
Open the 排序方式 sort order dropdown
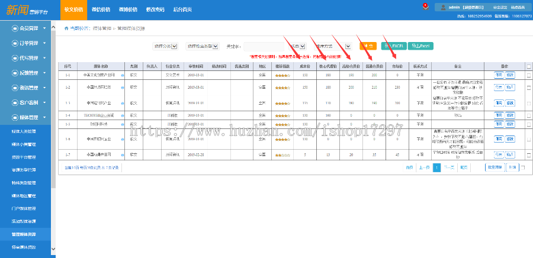pyautogui.click(x=333, y=46)
